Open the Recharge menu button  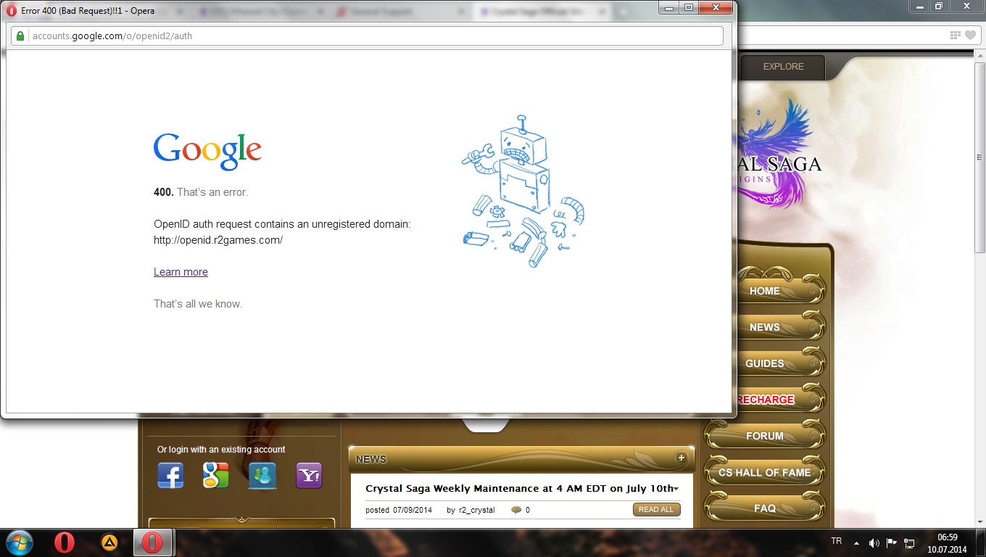coord(766,400)
